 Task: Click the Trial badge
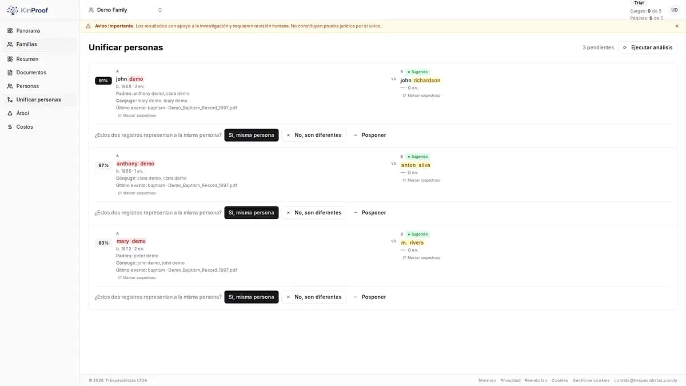pos(639,3)
